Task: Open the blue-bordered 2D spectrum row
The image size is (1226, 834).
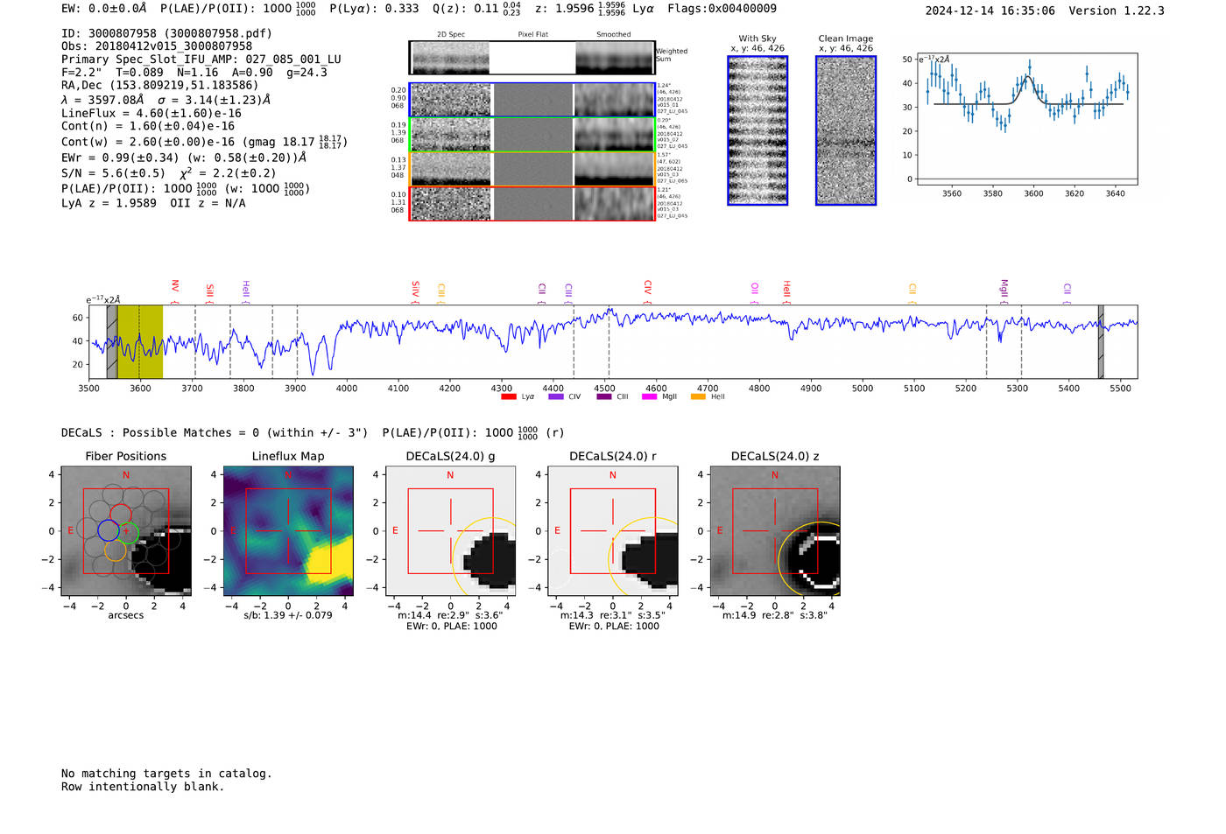Action: coord(532,100)
